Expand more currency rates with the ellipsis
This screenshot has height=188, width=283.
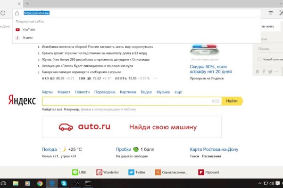[x=155, y=78]
